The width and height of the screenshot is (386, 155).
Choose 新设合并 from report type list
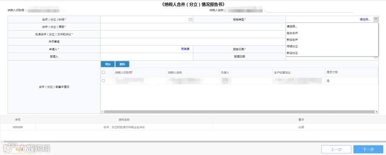tap(332, 40)
